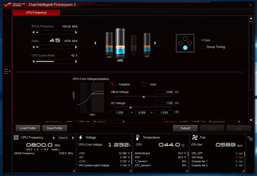
Task: Click the Default button
Action: click(185, 128)
